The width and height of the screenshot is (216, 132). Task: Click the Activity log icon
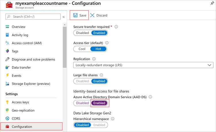pyautogui.click(x=7, y=35)
